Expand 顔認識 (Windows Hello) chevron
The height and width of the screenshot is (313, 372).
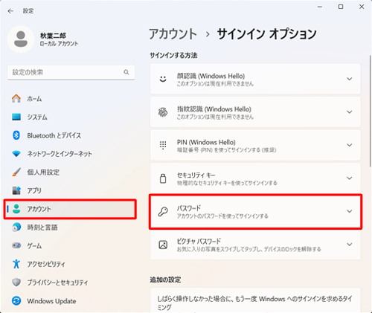tap(350, 79)
